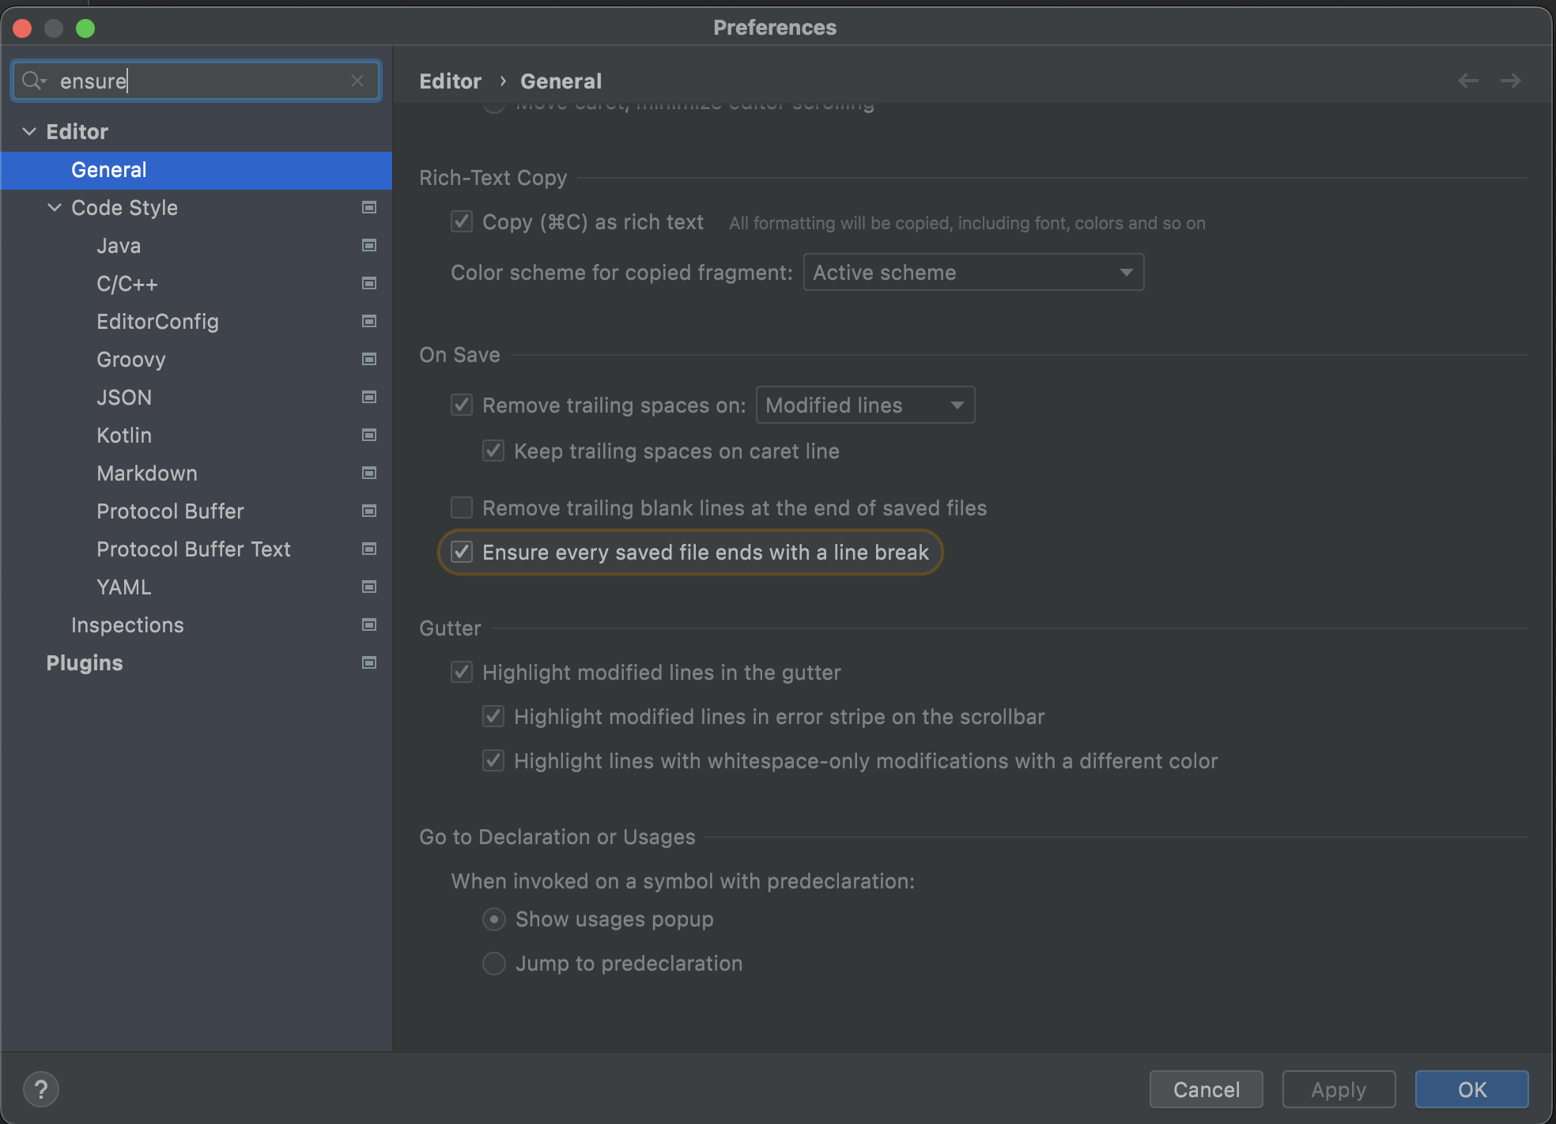
Task: Uncheck Ensure every saved file ends with line break
Action: pyautogui.click(x=462, y=552)
